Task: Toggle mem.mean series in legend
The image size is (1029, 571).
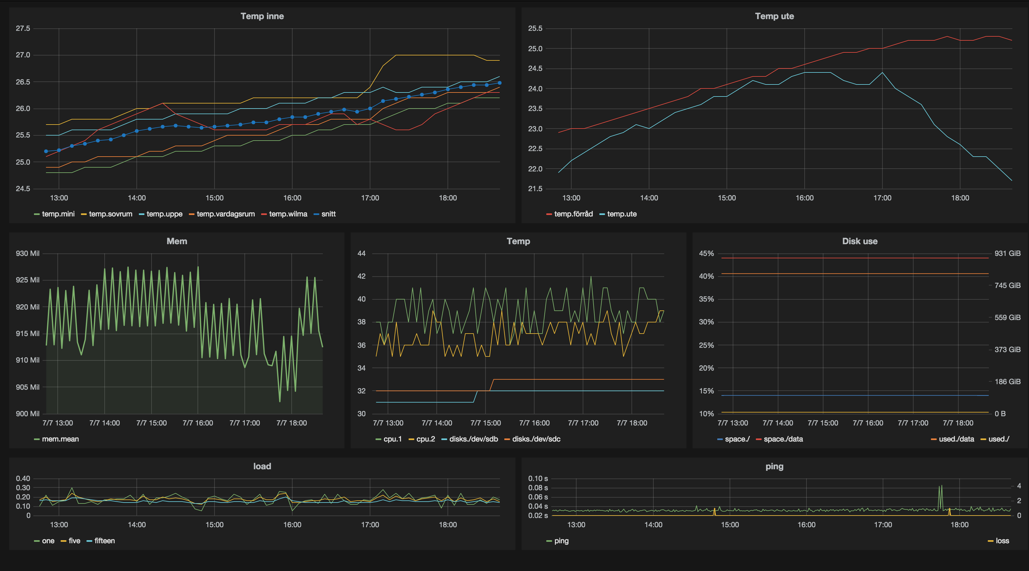Action: pyautogui.click(x=60, y=439)
